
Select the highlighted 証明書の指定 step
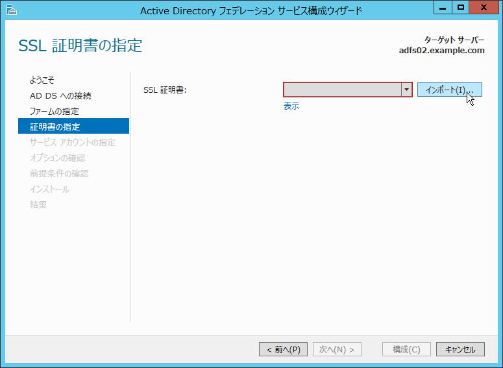[x=74, y=126]
